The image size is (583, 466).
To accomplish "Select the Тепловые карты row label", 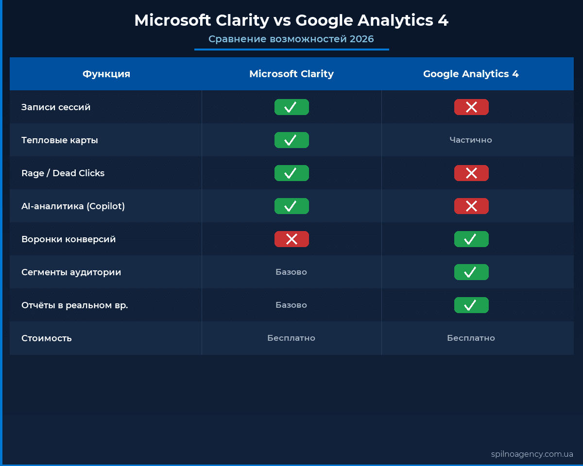I will [60, 140].
